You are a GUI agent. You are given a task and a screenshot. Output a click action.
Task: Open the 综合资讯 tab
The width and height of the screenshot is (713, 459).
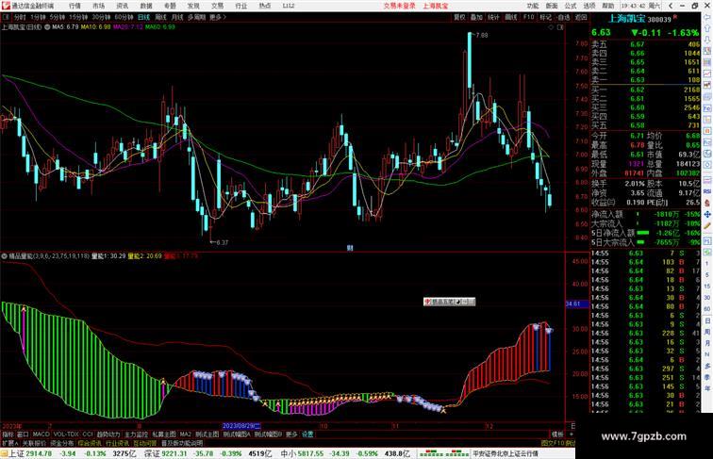pos(90,443)
